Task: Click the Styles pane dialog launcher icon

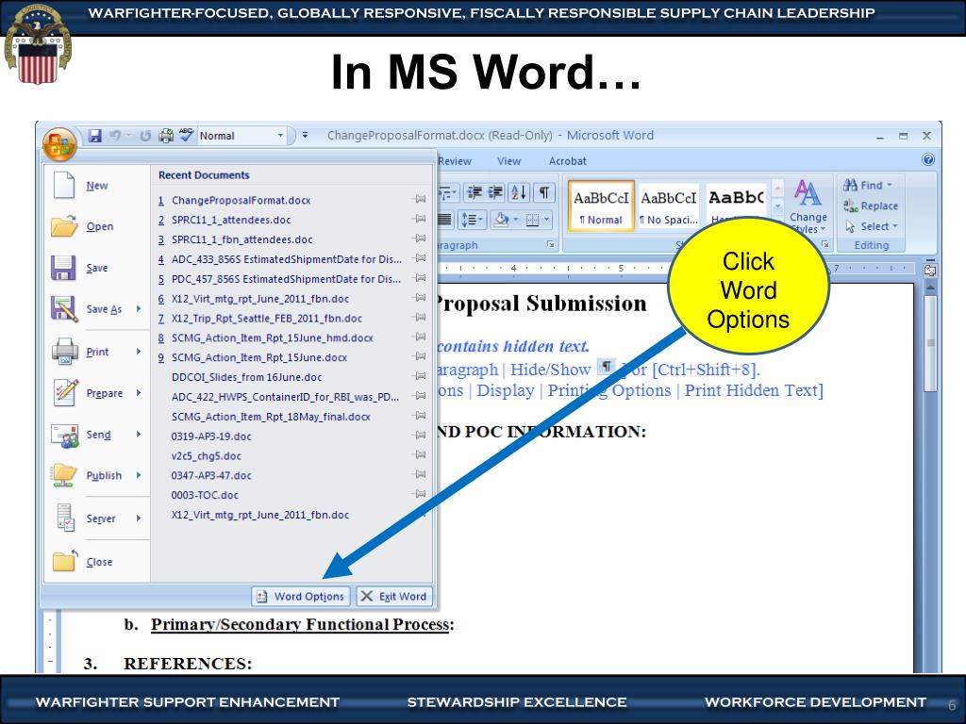Action: (824, 245)
